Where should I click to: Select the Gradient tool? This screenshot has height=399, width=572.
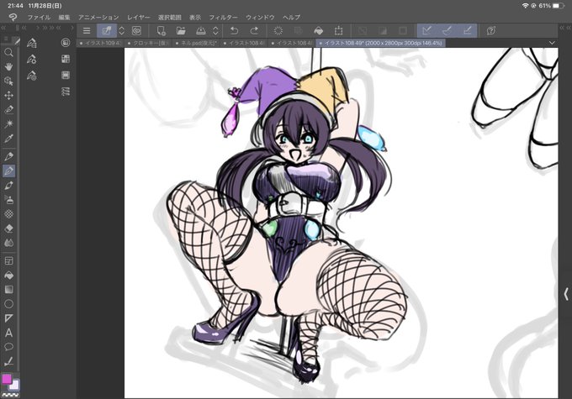tap(8, 289)
